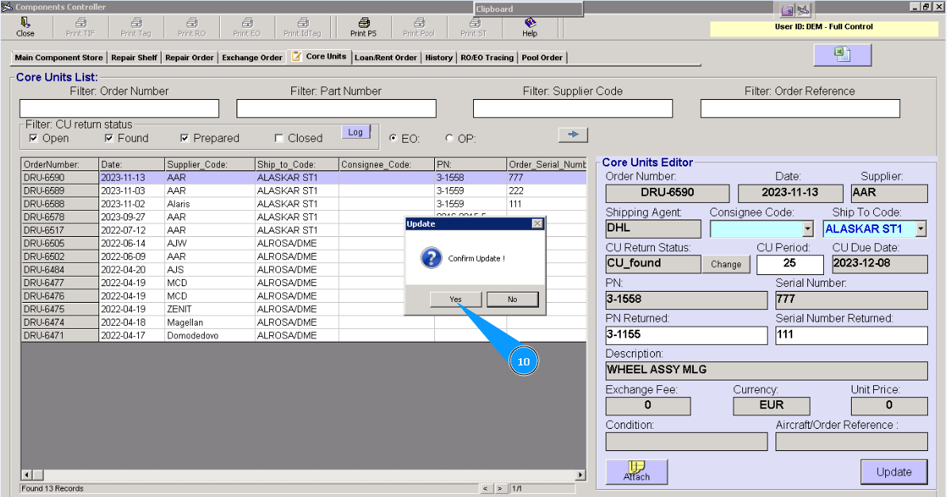Select the OP radio button
Viewport: 947px width, 497px height.
(x=449, y=138)
